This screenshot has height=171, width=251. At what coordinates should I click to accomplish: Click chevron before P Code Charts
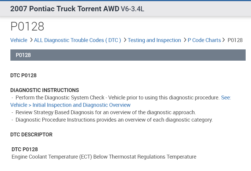click(x=185, y=40)
